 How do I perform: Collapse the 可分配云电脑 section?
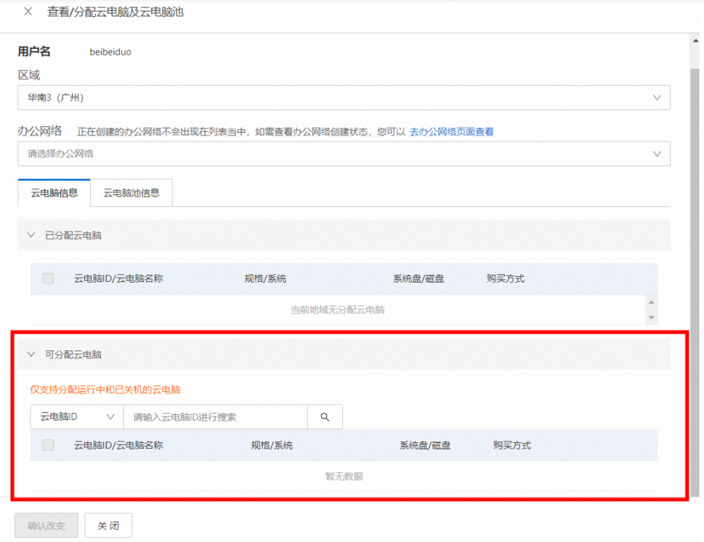(31, 355)
